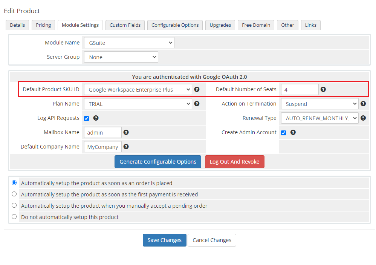Screen dimensions: 376x265
Task: Click help icon next to Plan Name dropdown
Action: tap(197, 104)
